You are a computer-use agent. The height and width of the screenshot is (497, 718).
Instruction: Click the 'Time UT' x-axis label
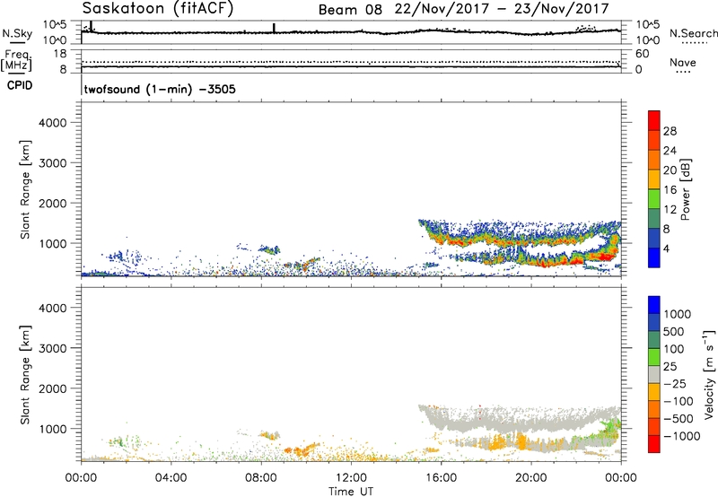(x=351, y=492)
